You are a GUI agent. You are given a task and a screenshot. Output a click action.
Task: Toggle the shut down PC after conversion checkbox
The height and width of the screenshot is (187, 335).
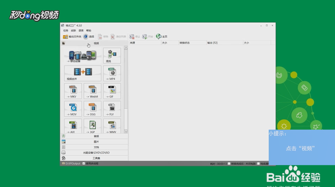tap(229, 164)
